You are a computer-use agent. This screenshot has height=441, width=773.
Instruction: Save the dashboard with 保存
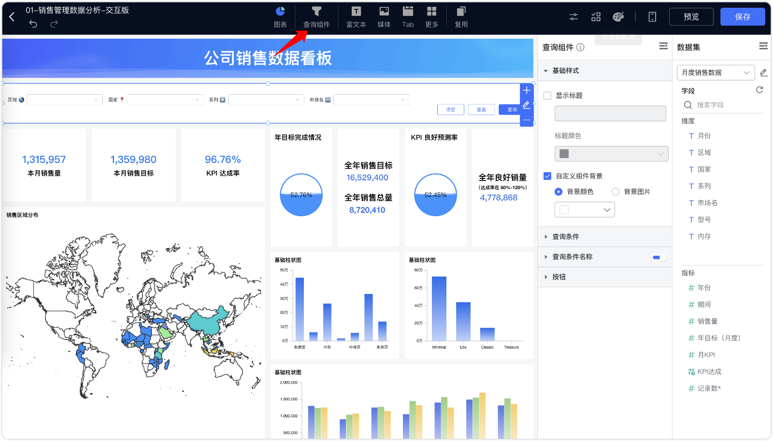coord(743,17)
